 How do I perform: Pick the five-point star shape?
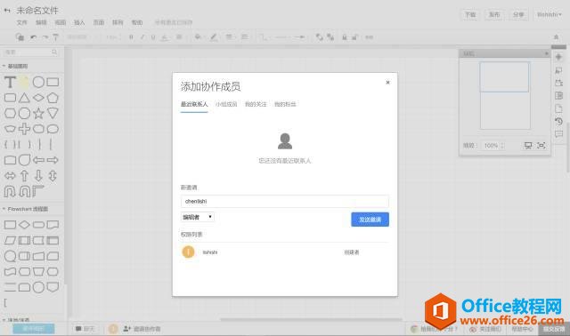click(38, 113)
